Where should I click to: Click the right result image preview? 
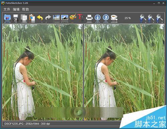coord(124,72)
